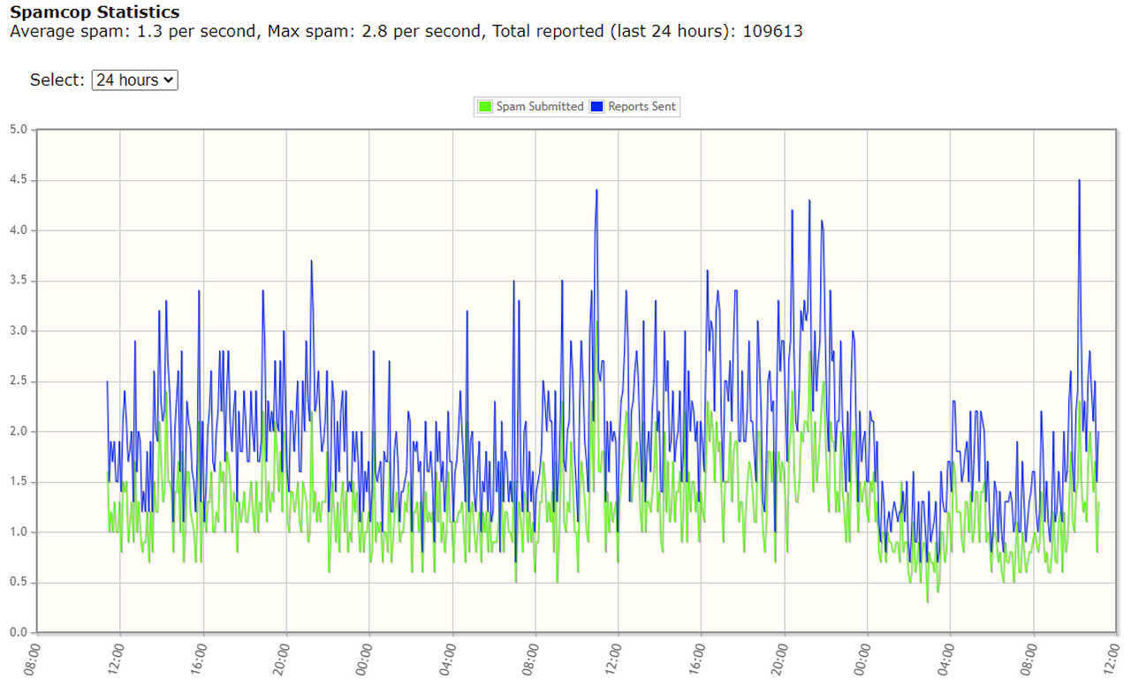Toggle the Reports Sent legend label

coord(642,107)
